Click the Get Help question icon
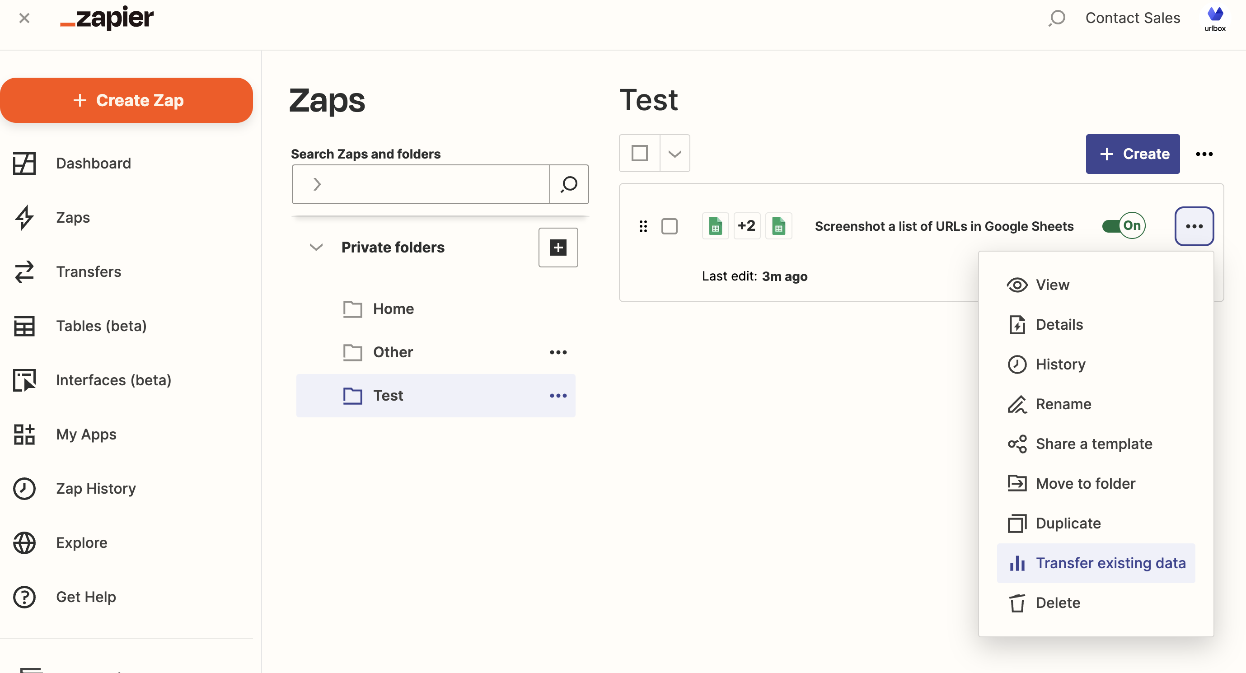1246x673 pixels. click(x=24, y=597)
